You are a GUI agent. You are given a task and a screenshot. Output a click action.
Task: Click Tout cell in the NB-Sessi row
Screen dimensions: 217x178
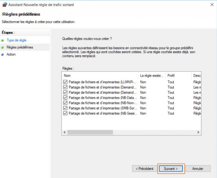[171, 113]
